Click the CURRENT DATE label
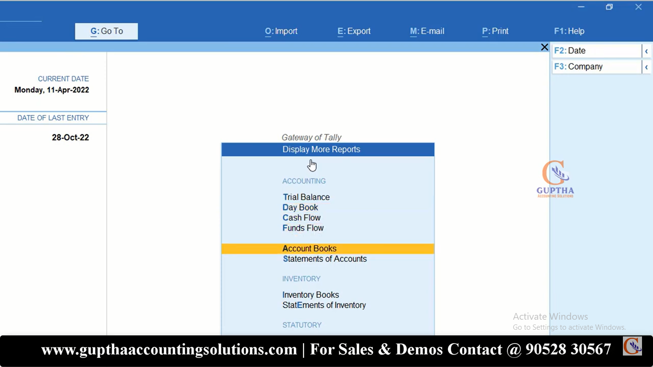 (x=63, y=79)
